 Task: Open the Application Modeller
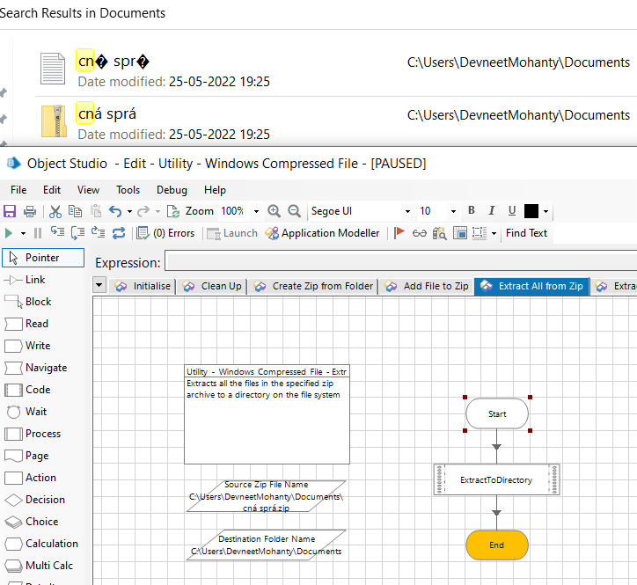coord(323,233)
